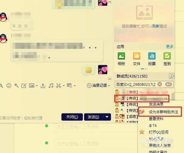Screen dimensions: 184x153
Task: Click the return arrow button in search field
Action: (x=168, y=84)
